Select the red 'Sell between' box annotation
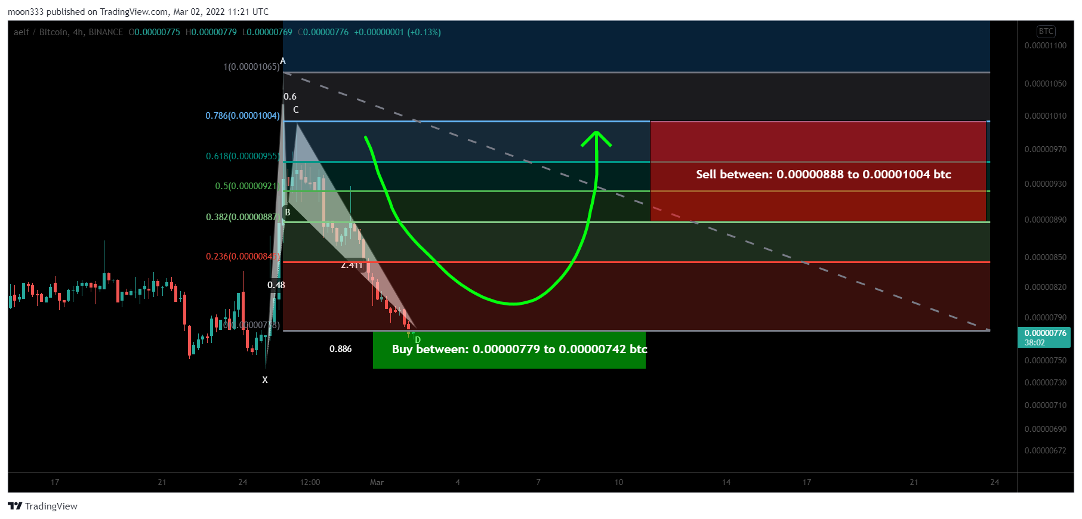The width and height of the screenshot is (1082, 519). click(818, 171)
